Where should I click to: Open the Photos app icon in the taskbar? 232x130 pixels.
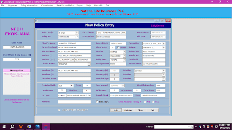click(38, 127)
